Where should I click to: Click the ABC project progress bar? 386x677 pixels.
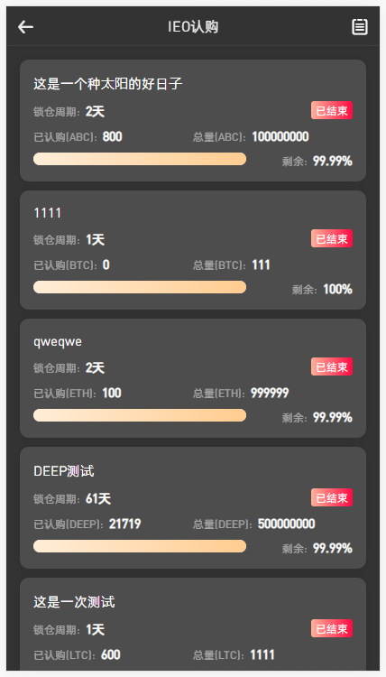(x=140, y=159)
